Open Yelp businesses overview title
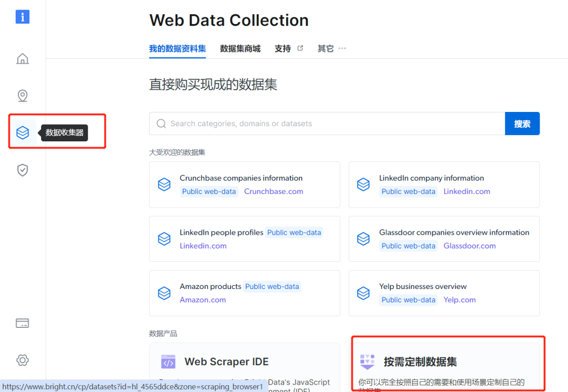This screenshot has width=568, height=392. 423,287
